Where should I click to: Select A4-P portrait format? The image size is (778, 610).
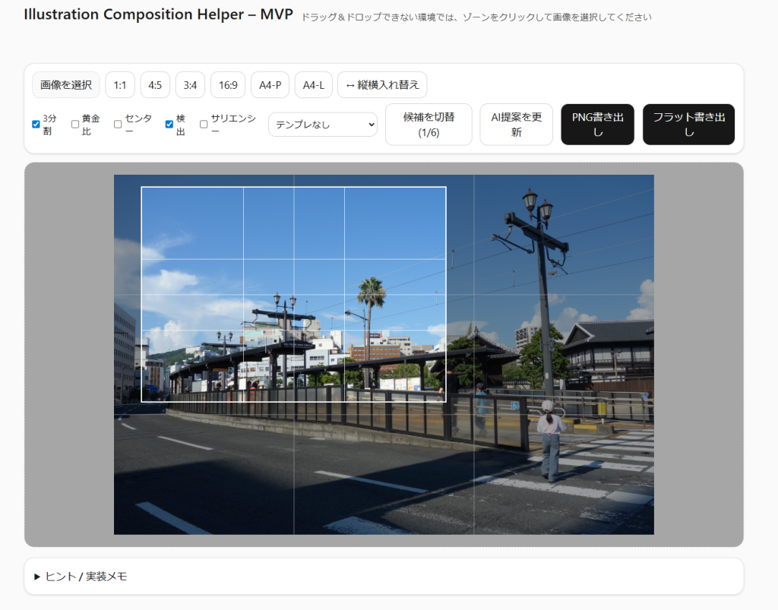coord(270,85)
